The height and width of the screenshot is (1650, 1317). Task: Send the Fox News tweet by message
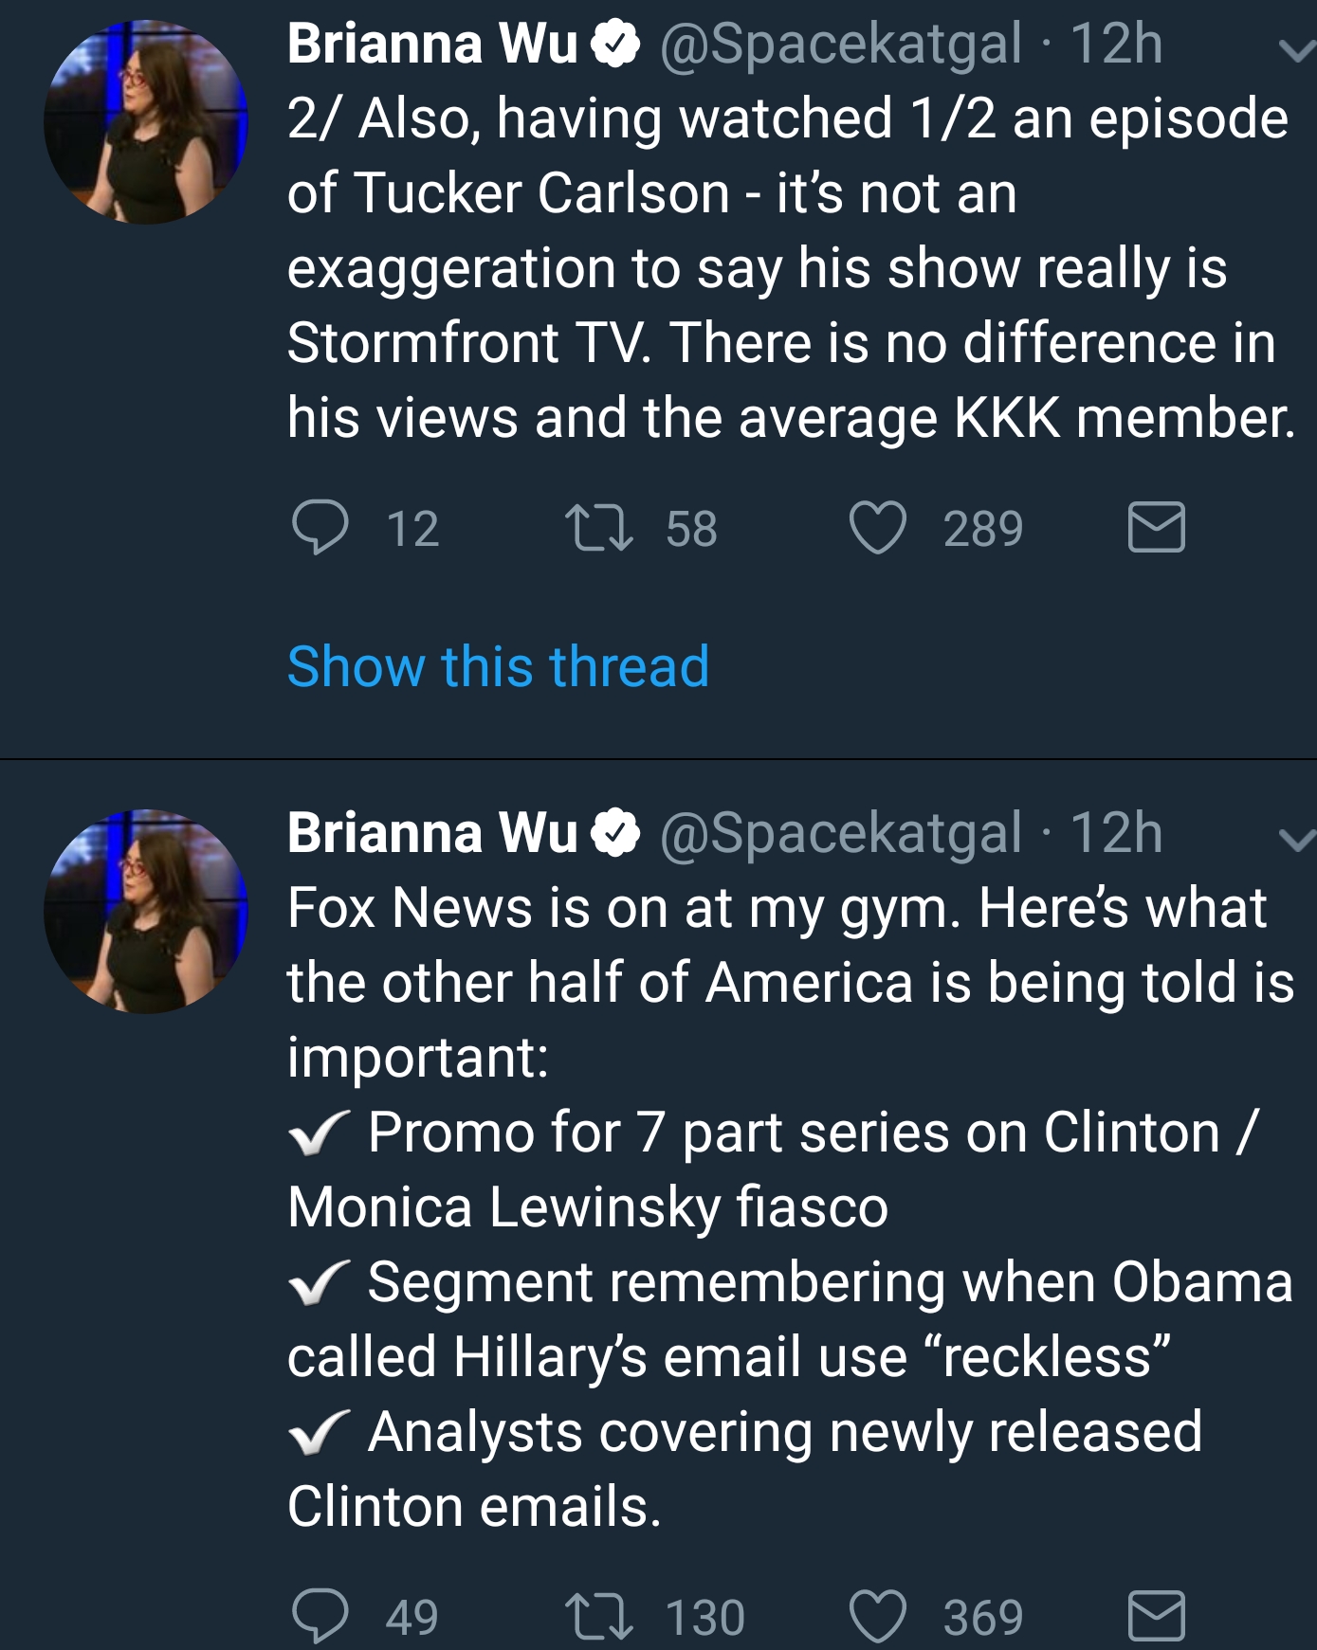[1157, 1616]
